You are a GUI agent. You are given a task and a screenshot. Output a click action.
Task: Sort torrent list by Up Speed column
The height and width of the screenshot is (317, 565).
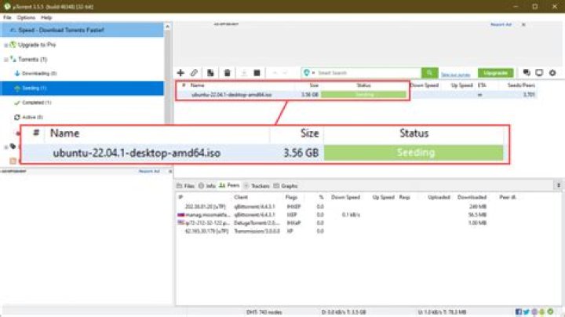461,86
